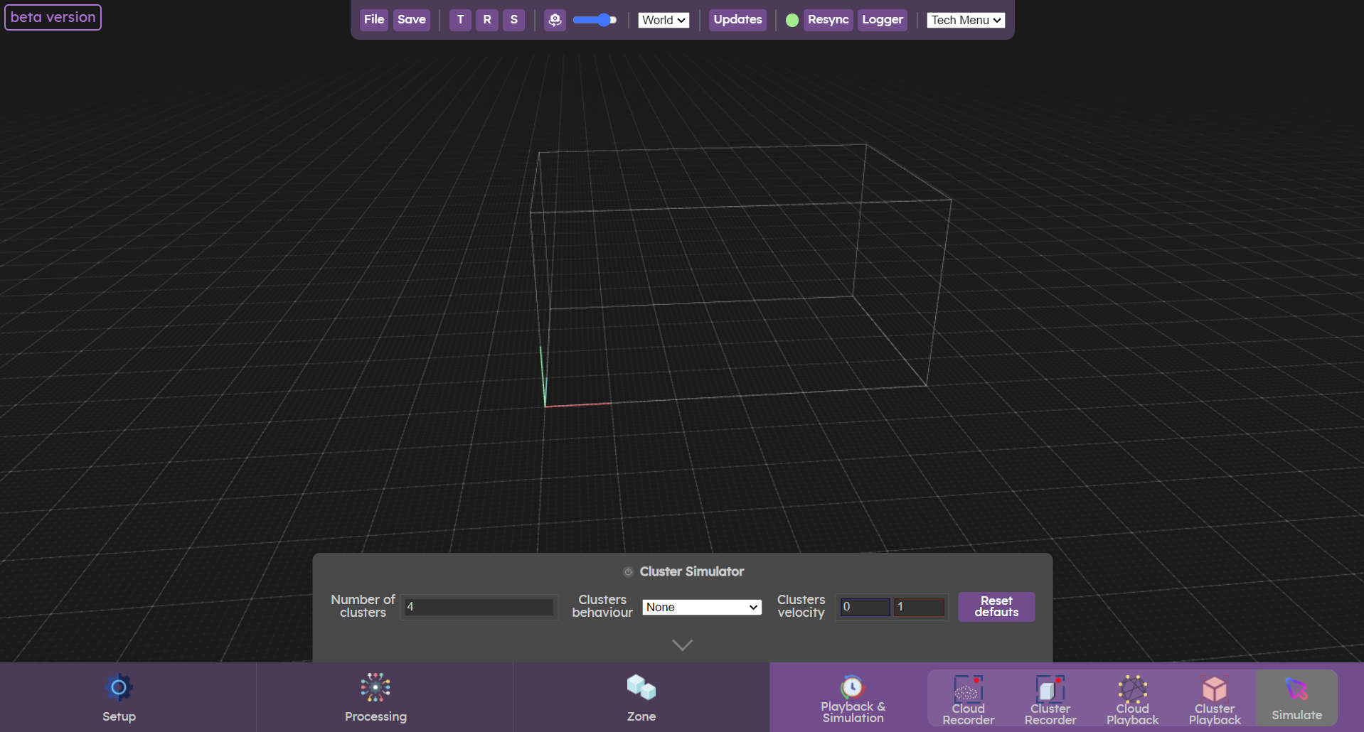Select the Cloud Playback tool
The width and height of the screenshot is (1364, 732).
coord(1132,697)
